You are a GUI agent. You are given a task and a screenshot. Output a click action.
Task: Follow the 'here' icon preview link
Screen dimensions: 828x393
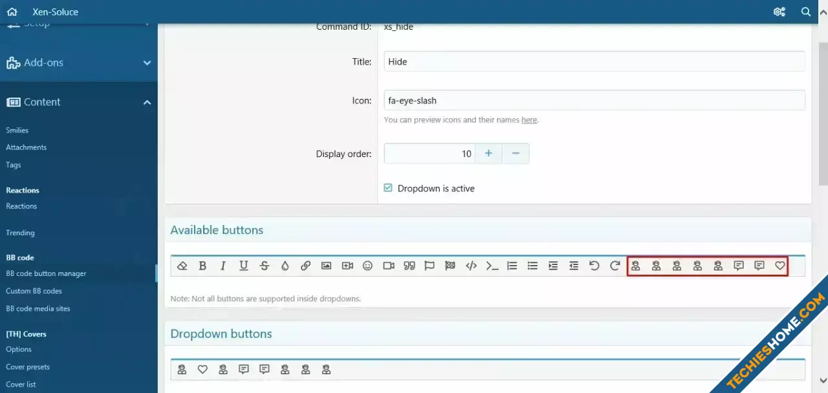click(529, 120)
